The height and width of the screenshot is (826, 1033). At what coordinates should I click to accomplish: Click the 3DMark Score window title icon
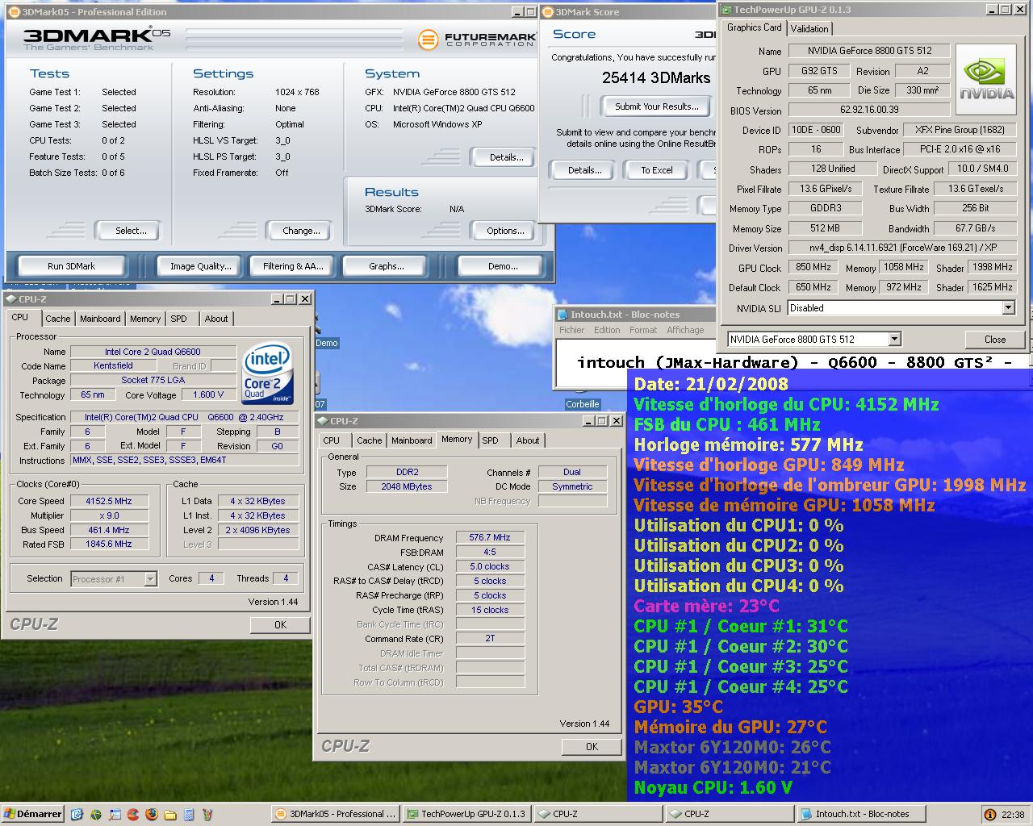[547, 12]
